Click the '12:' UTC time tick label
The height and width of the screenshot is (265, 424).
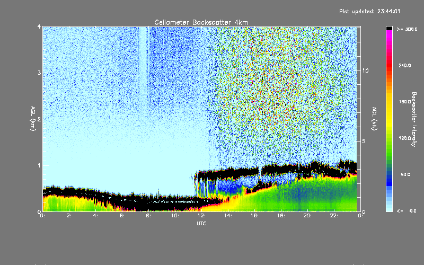[201, 216]
